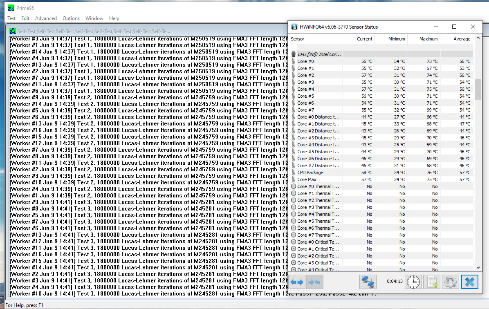Open the Edit menu in Prime95
This screenshot has height=309, width=489.
coord(25,18)
